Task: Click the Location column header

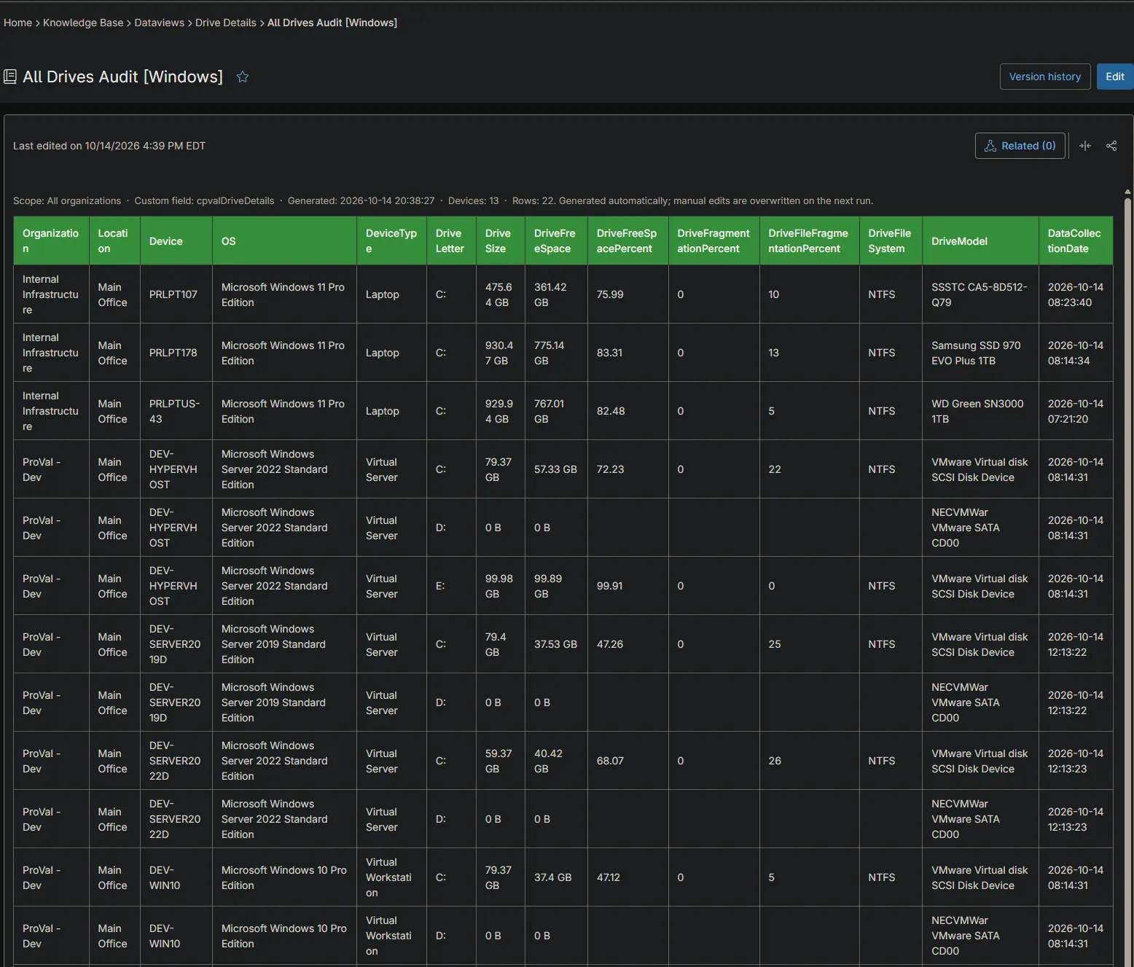Action: 114,240
